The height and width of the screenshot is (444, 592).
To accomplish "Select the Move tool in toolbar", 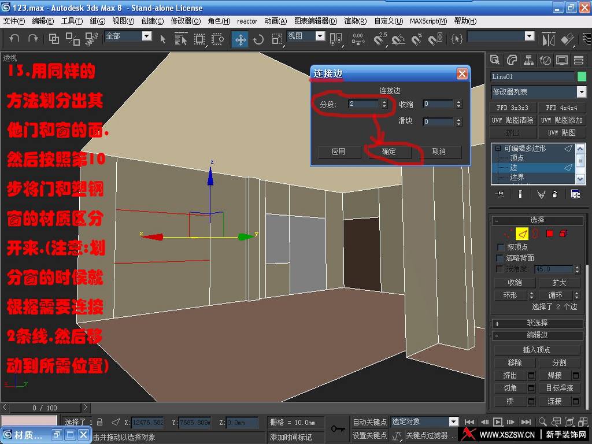I will [x=240, y=39].
